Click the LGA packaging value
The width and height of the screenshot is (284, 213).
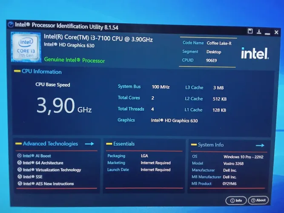pos(144,156)
